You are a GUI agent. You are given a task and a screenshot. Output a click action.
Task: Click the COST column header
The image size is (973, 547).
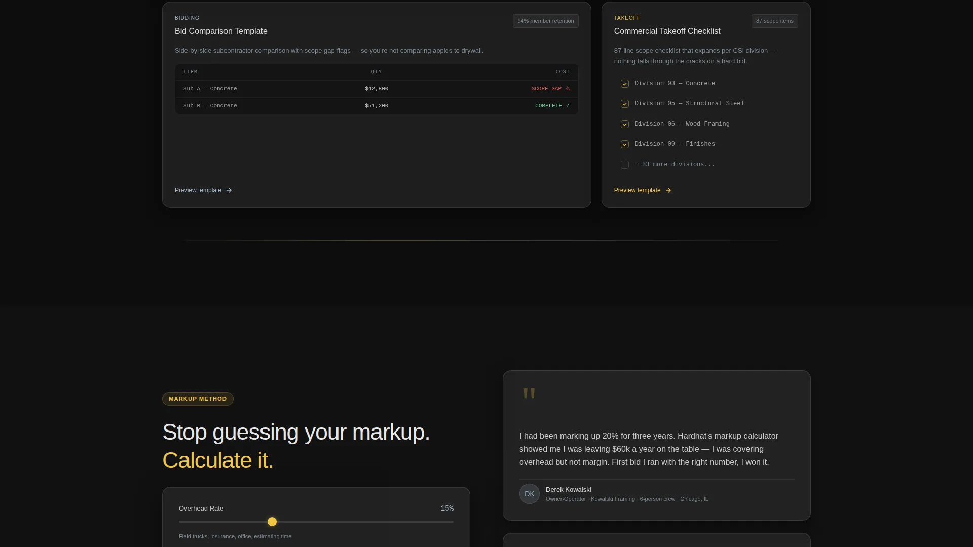[x=563, y=72]
